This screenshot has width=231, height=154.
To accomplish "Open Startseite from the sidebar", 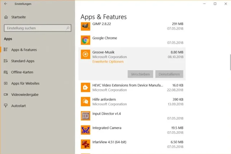I will pos(18,17).
